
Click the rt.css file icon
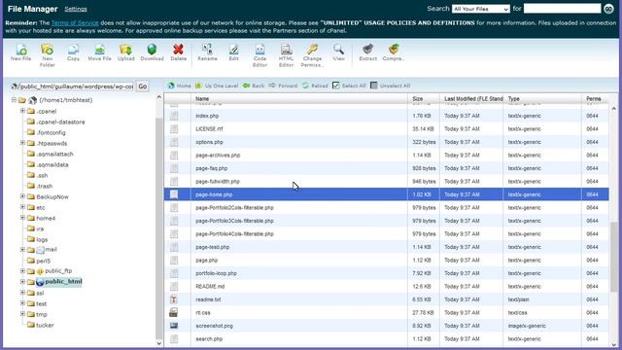click(x=174, y=313)
